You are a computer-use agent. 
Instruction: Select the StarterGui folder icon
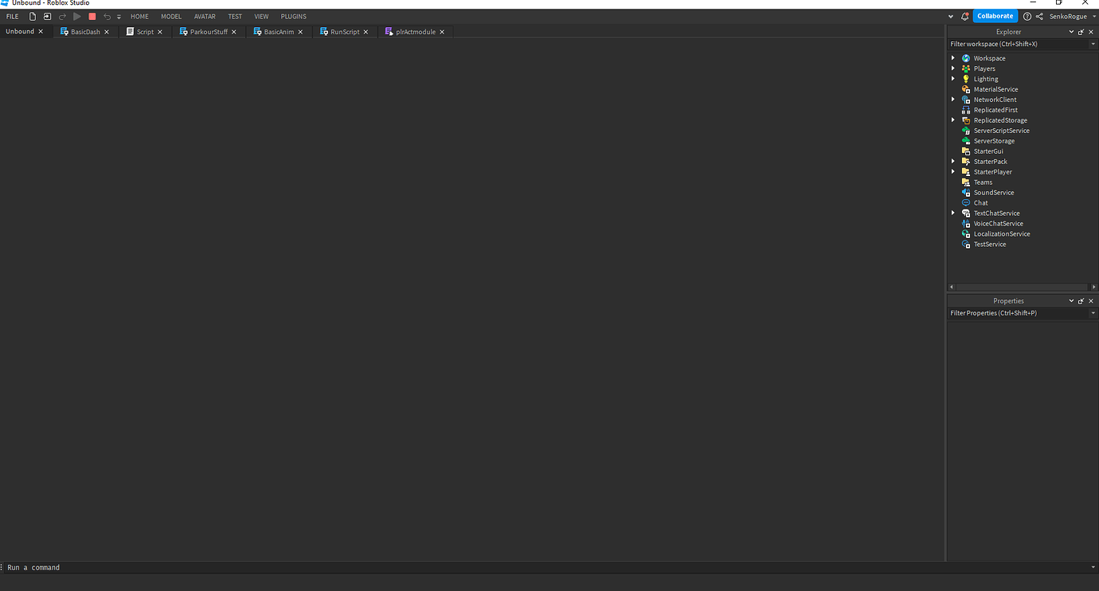coord(966,151)
